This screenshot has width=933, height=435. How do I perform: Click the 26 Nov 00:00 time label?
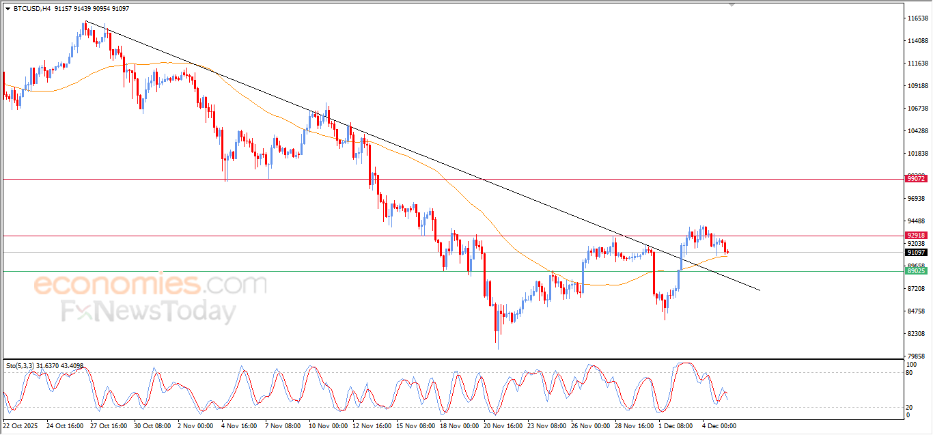[591, 426]
